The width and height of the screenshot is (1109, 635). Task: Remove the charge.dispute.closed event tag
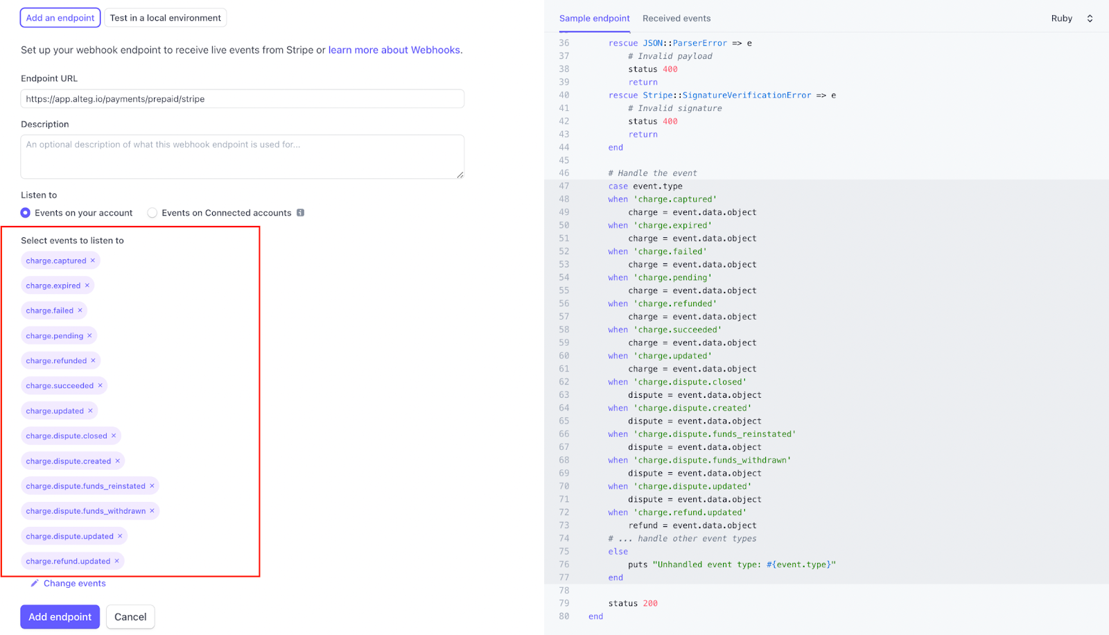(x=114, y=436)
